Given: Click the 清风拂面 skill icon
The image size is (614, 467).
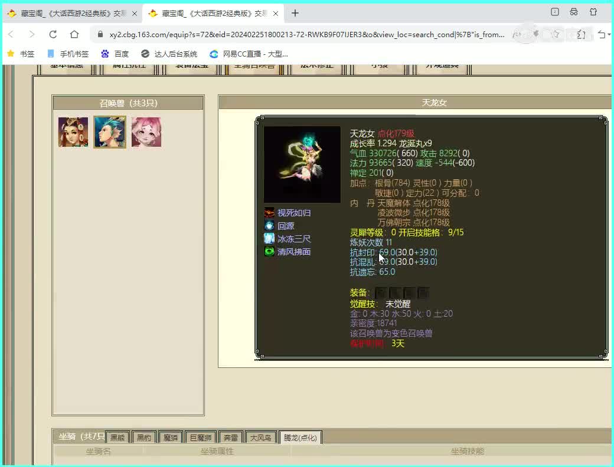Looking at the screenshot, I should point(269,252).
